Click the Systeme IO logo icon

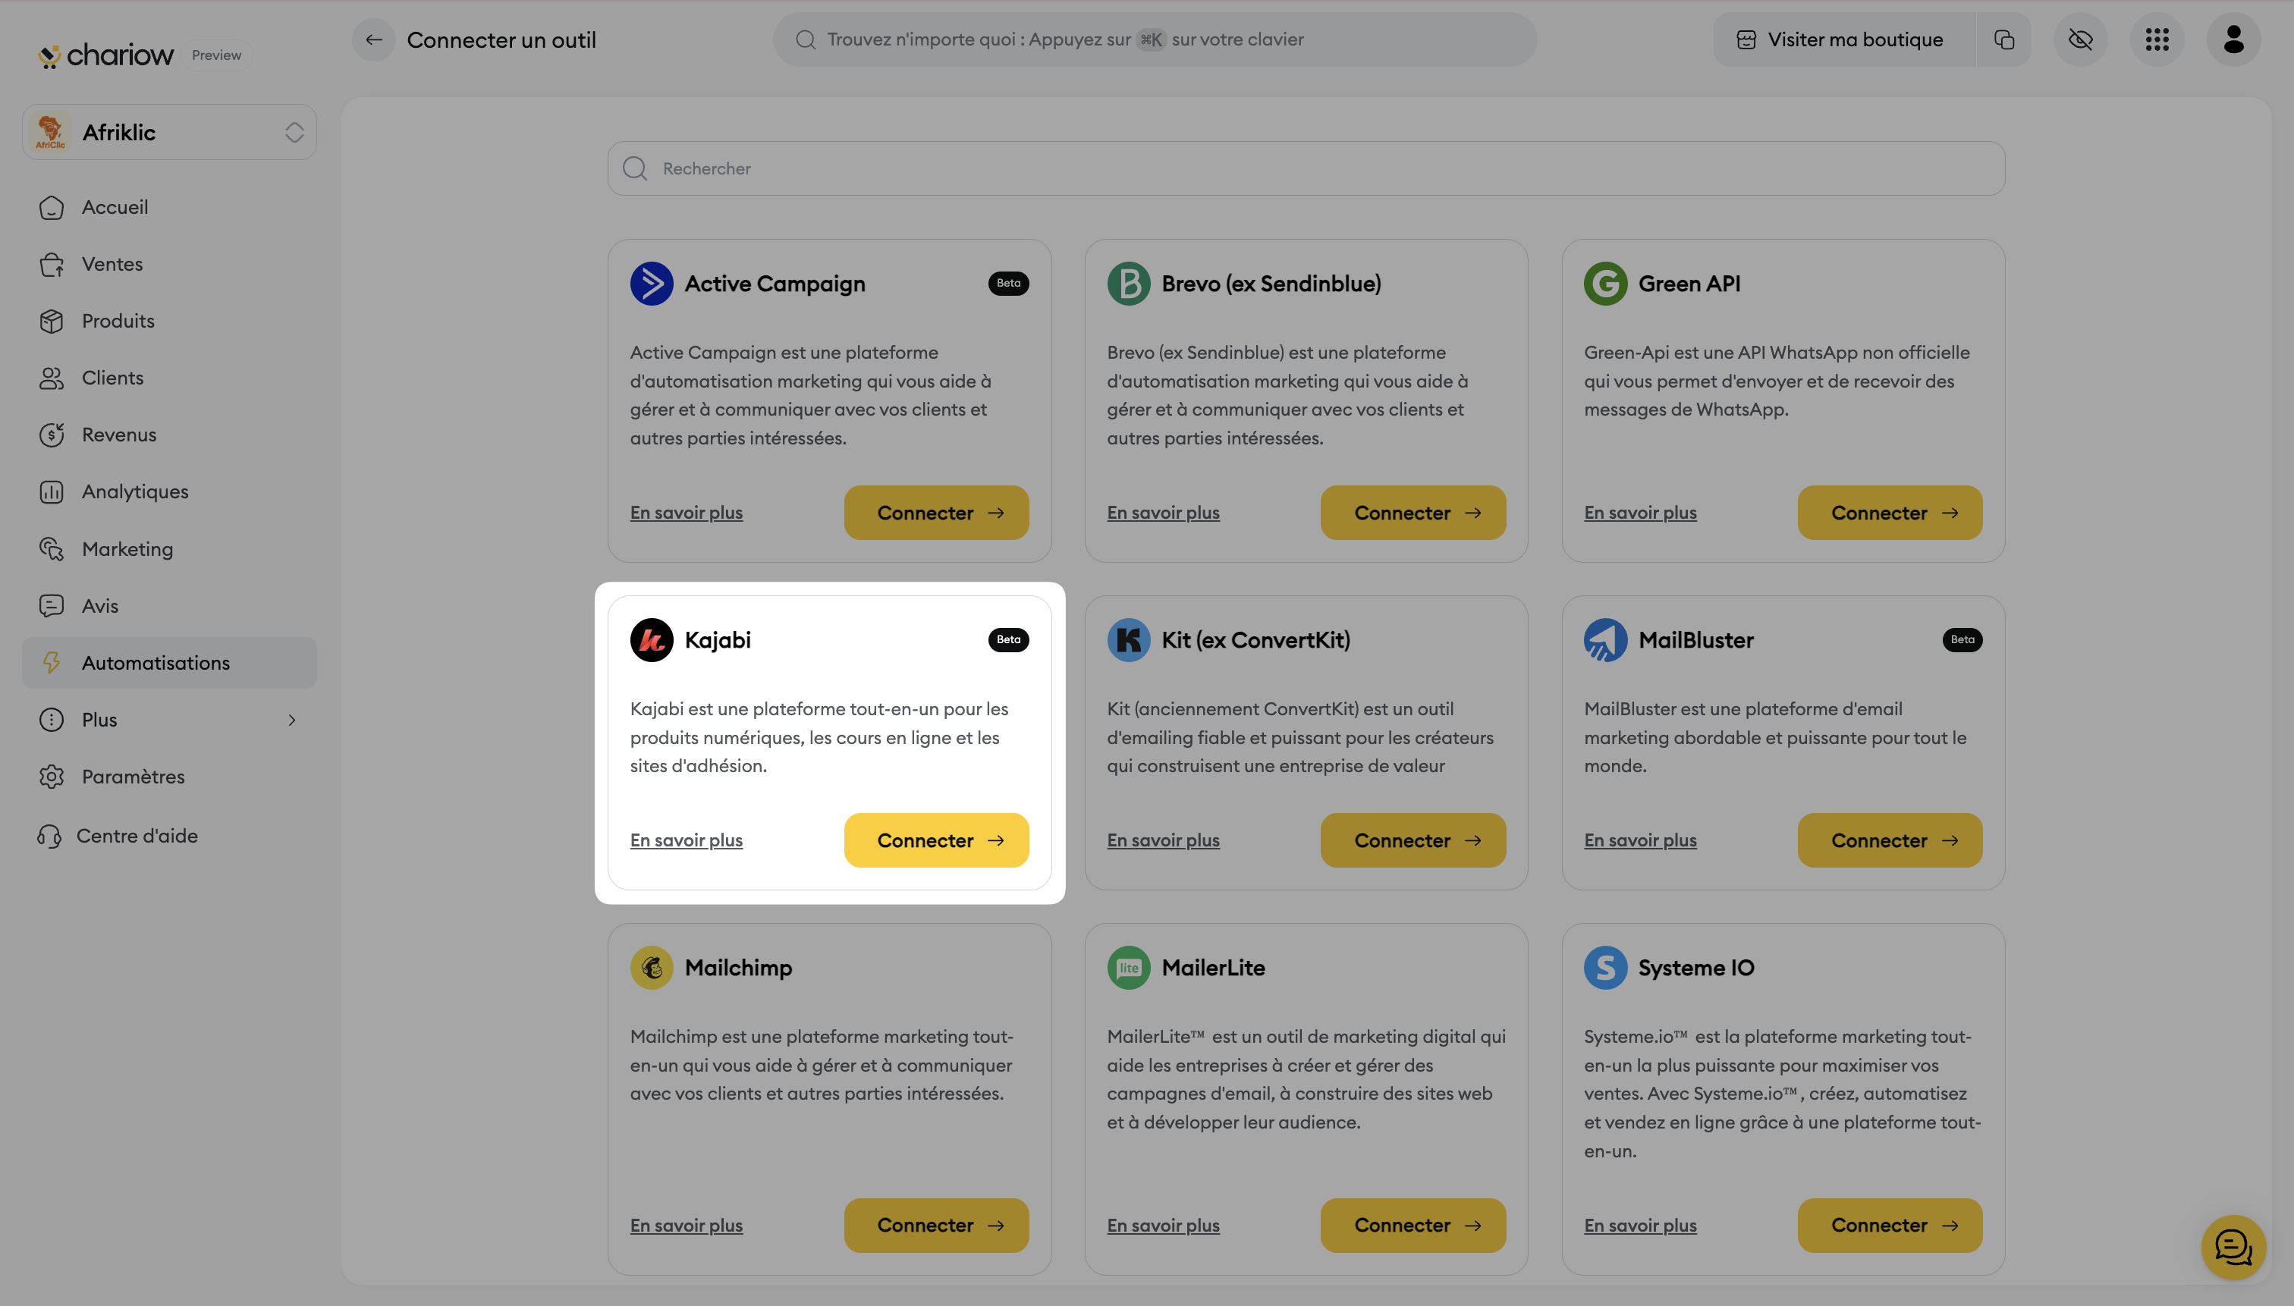pyautogui.click(x=1605, y=968)
